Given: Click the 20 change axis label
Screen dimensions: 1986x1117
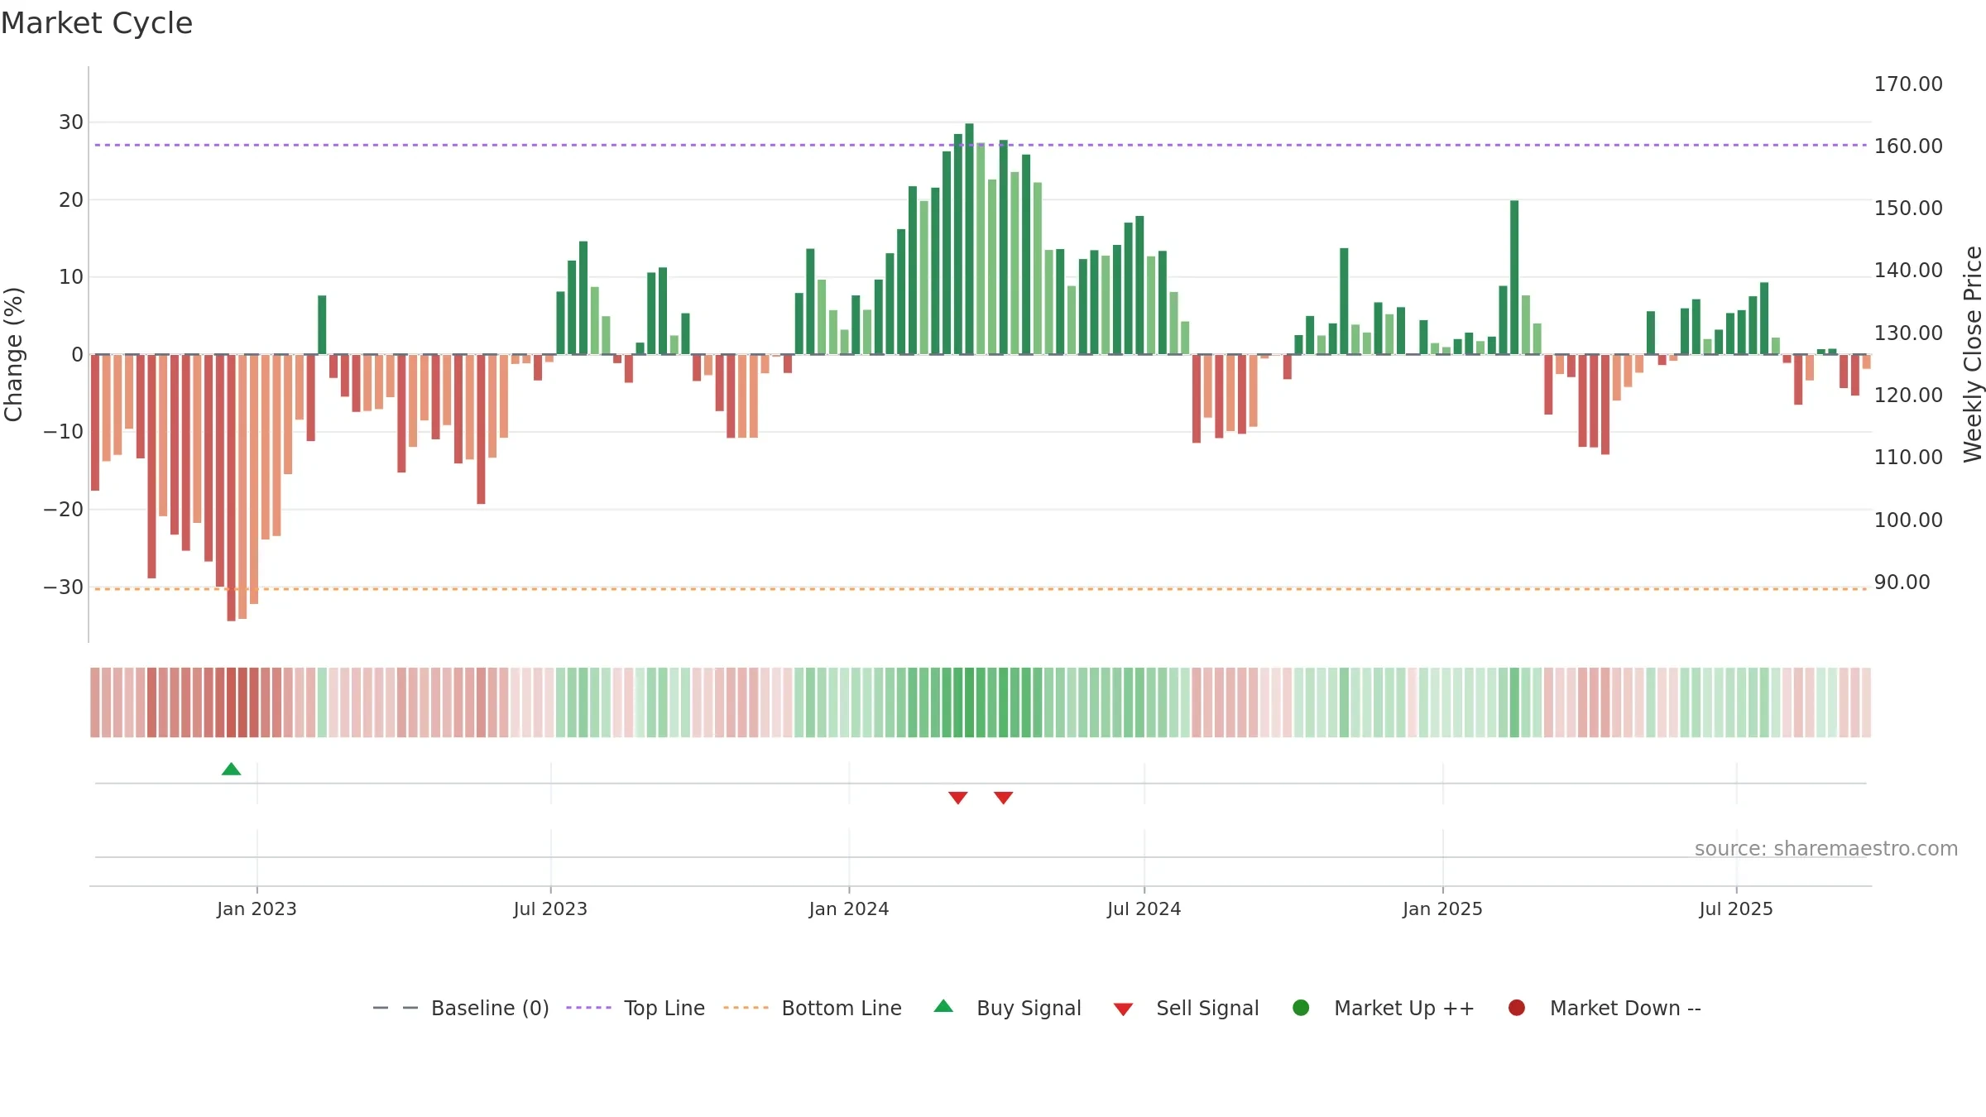Looking at the screenshot, I should 71,200.
